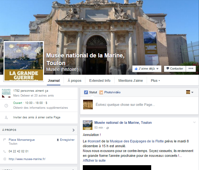Viewport: 199px width, 170px height.
Task: Open 1782 personnes aiment ça link
Action: 30,91
